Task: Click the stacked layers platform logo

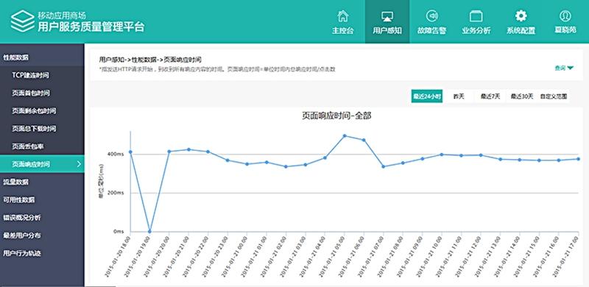Action: [22, 21]
